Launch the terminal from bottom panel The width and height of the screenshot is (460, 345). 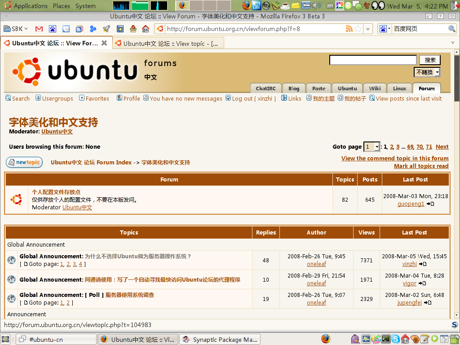(x=386, y=339)
